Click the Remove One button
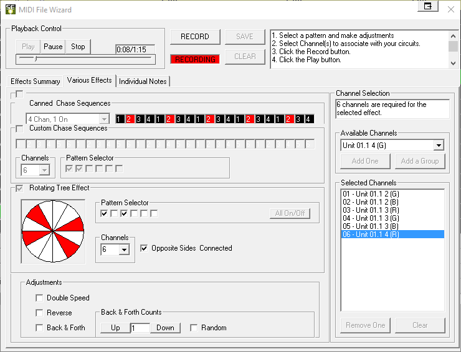This screenshot has width=461, height=352. pos(365,325)
